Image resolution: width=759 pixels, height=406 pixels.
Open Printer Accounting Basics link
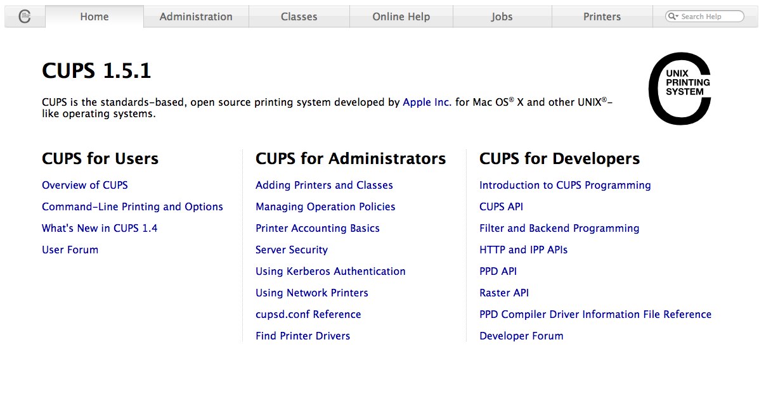click(318, 228)
